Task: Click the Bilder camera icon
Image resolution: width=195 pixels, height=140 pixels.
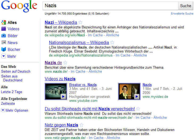Action: click(4, 36)
